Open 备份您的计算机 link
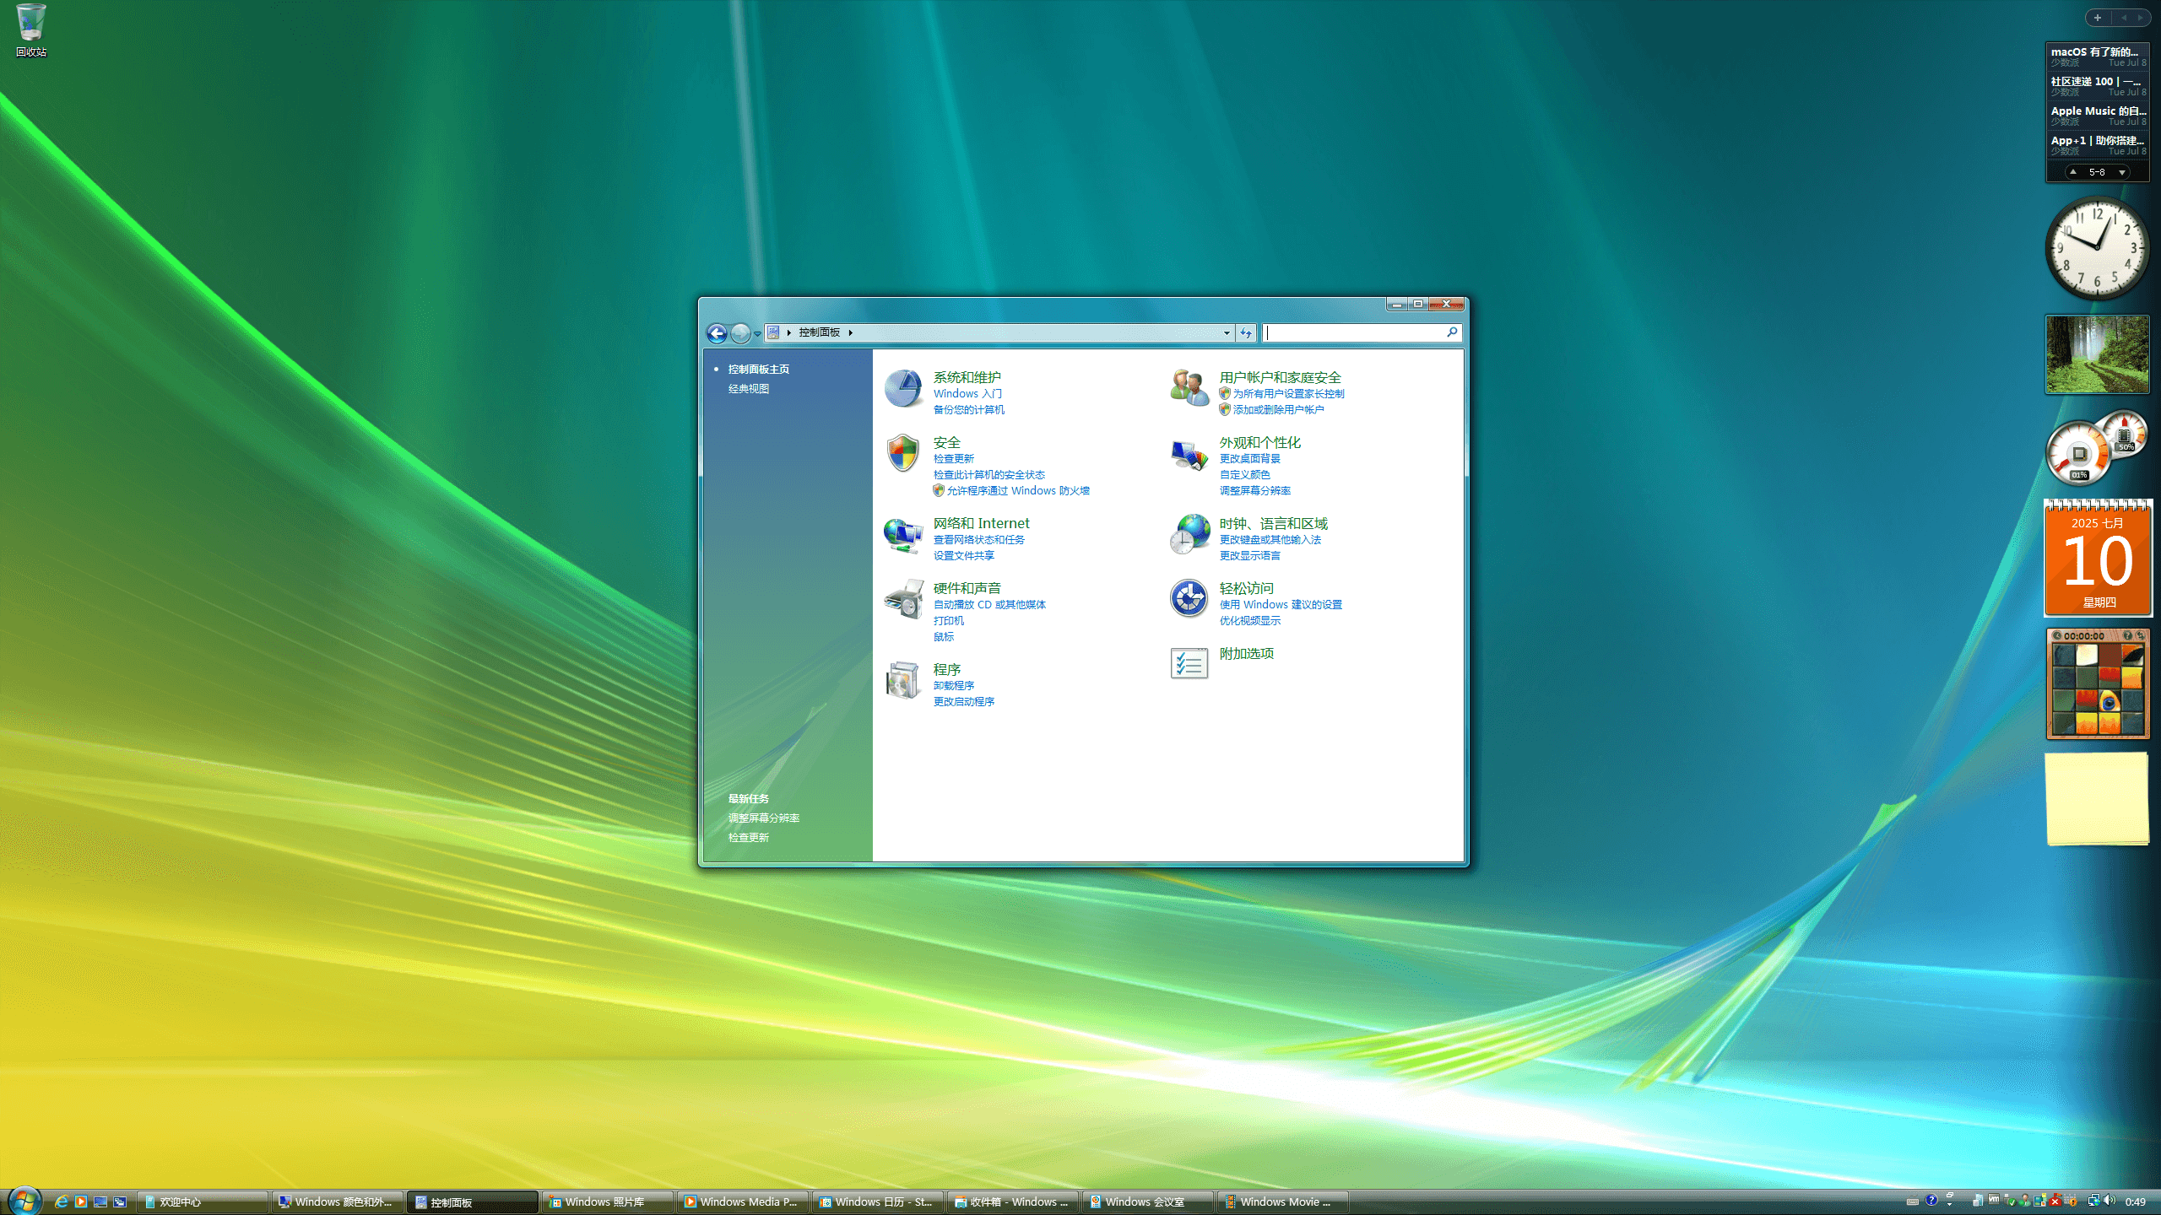 coord(968,410)
